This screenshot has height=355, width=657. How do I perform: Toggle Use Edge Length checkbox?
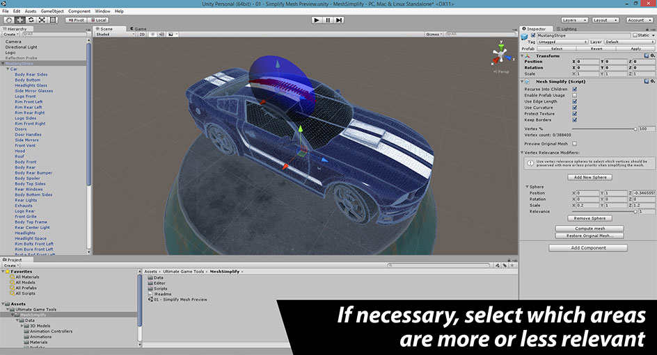(x=574, y=101)
